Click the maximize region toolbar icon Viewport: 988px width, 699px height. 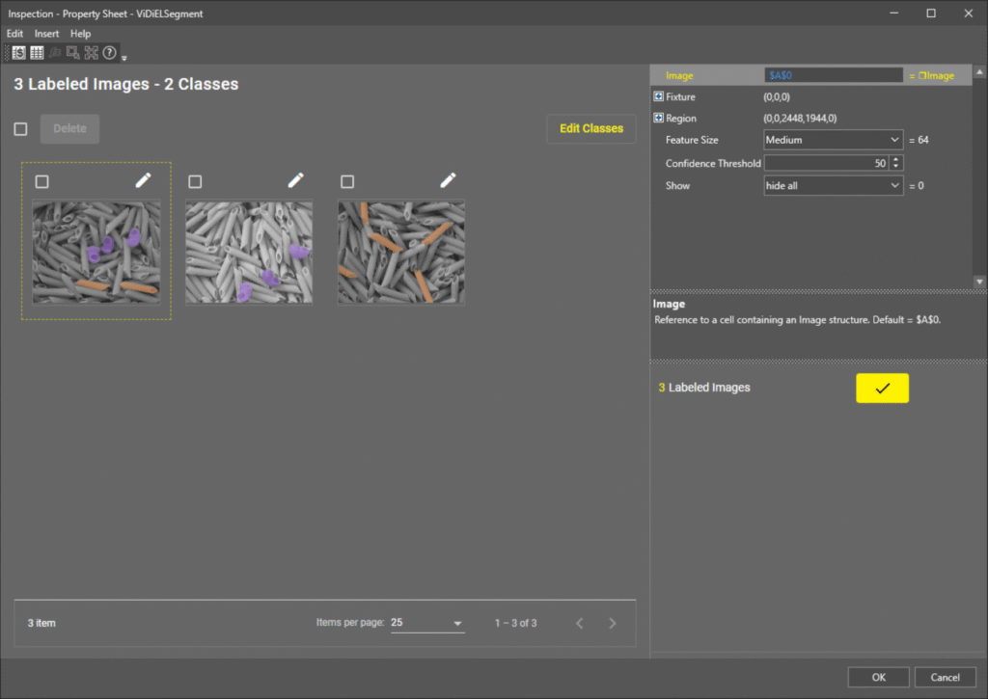pos(91,53)
